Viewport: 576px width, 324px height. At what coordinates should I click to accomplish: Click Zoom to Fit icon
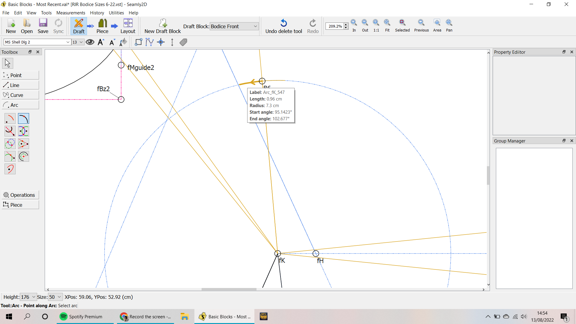click(387, 23)
